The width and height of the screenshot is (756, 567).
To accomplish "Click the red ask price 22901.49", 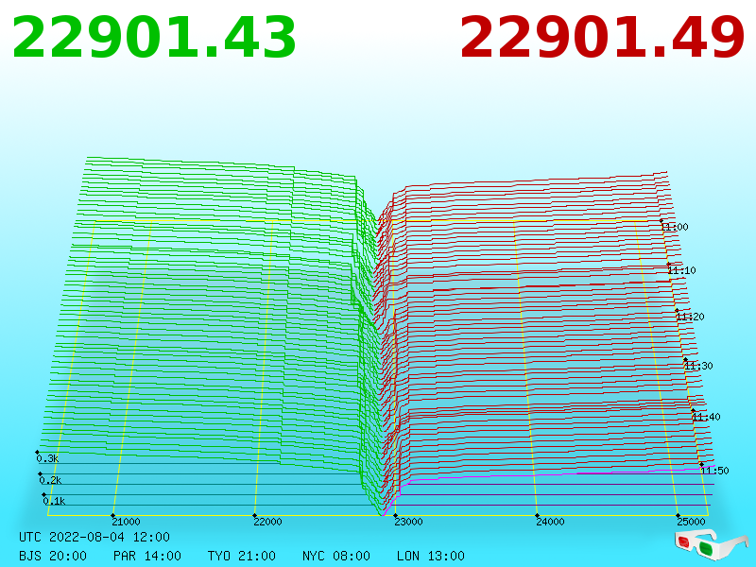I will click(602, 38).
